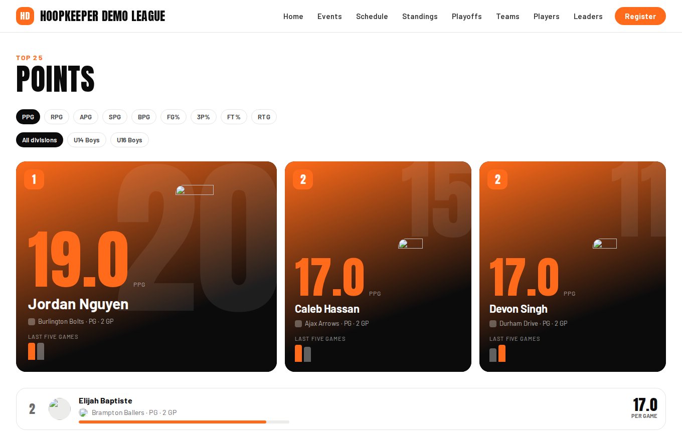682x431 pixels.
Task: Click Caleb Hassan's broken photo image
Action: pyautogui.click(x=410, y=244)
